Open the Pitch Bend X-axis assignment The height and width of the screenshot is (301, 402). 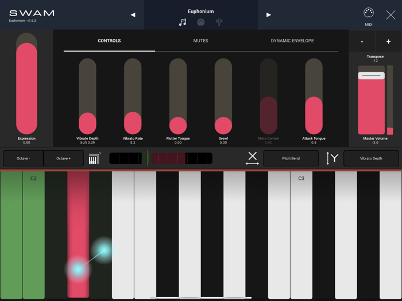pos(291,158)
